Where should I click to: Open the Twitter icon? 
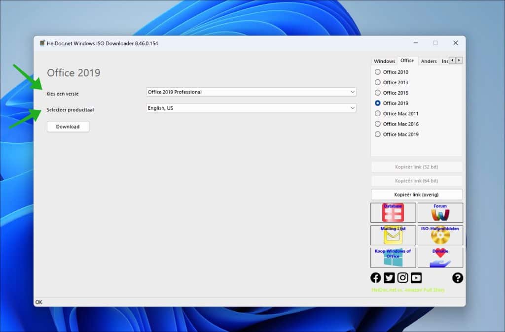389,278
